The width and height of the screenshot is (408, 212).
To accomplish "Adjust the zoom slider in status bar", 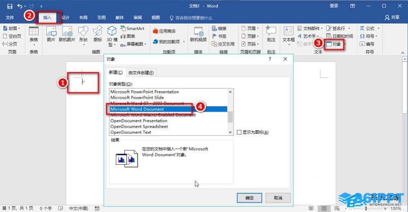I will coord(366,208).
